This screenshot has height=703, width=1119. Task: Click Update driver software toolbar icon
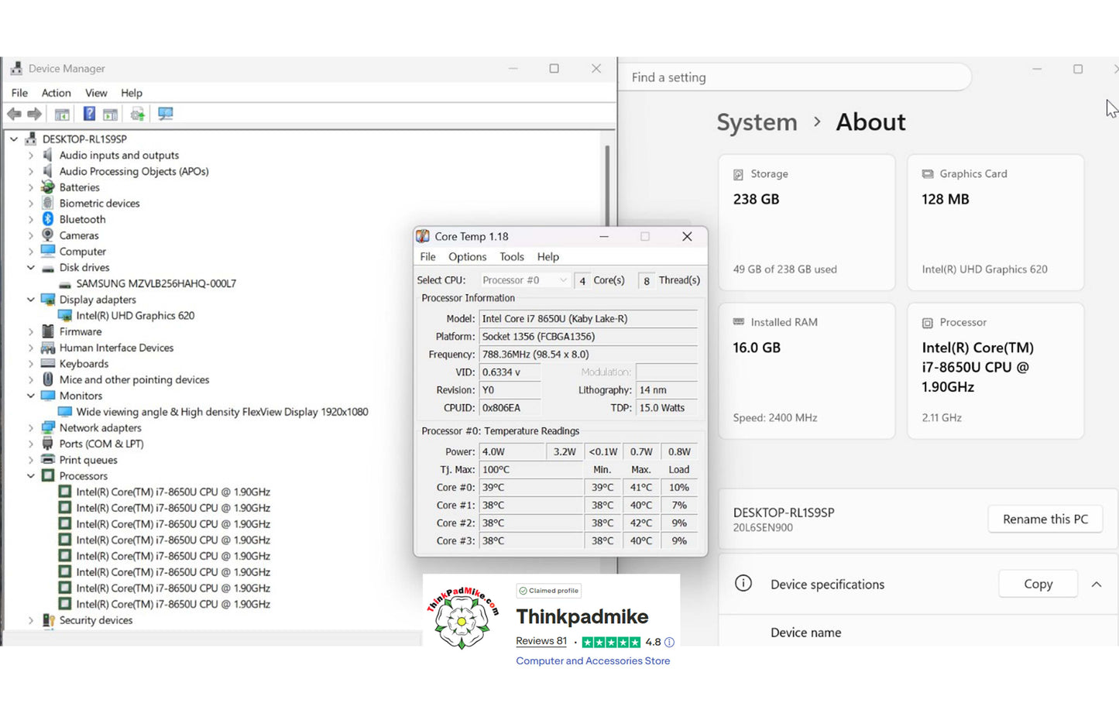pos(137,115)
